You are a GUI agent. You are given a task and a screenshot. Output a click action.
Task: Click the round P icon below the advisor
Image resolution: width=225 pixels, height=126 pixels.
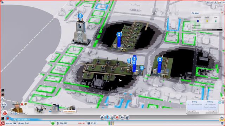(x=12, y=113)
